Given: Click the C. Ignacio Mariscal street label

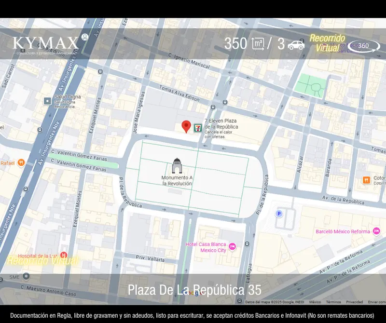Looking at the screenshot, I should pos(189,61).
